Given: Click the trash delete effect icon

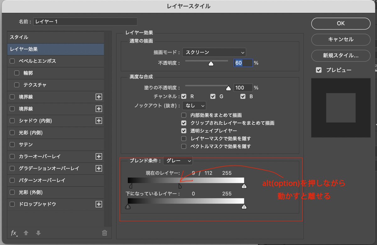Looking at the screenshot, I should click(104, 233).
